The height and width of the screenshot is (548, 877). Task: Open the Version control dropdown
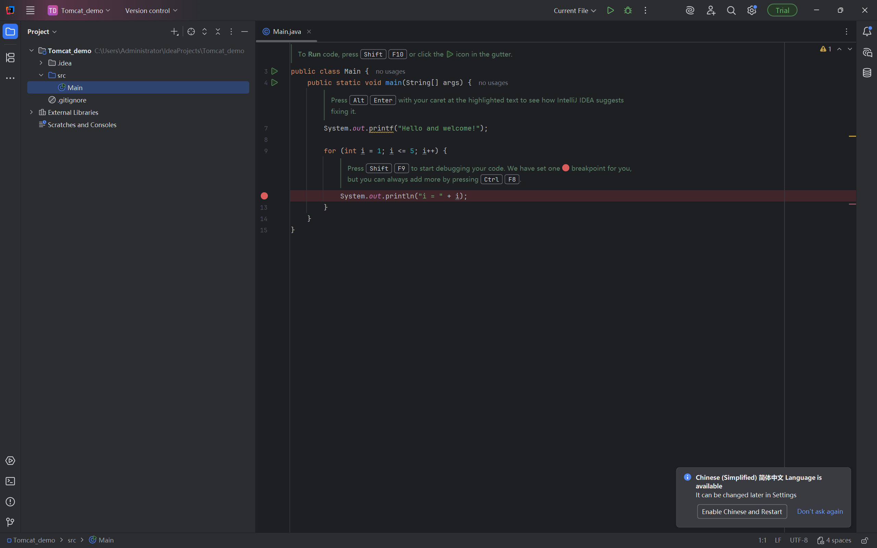(151, 11)
